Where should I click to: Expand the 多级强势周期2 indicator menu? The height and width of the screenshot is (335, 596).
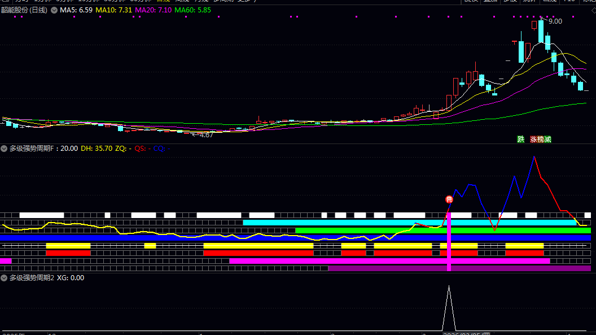pos(4,278)
